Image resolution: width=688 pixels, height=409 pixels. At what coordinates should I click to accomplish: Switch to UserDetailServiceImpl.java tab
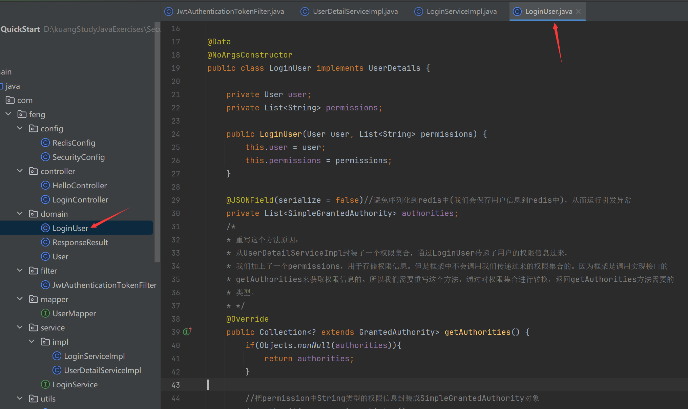click(x=349, y=12)
